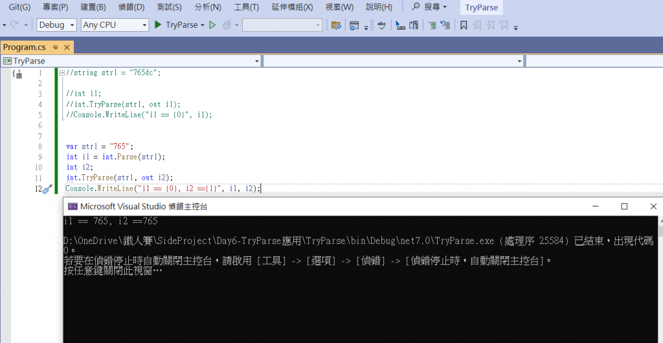Click the search magnifier icon in menu bar

coord(416,7)
